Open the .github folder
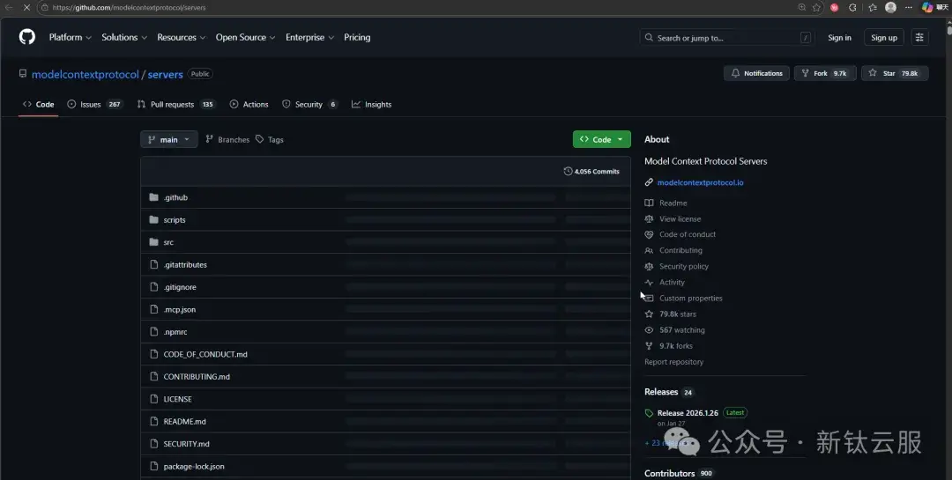This screenshot has height=480, width=952. click(x=175, y=198)
